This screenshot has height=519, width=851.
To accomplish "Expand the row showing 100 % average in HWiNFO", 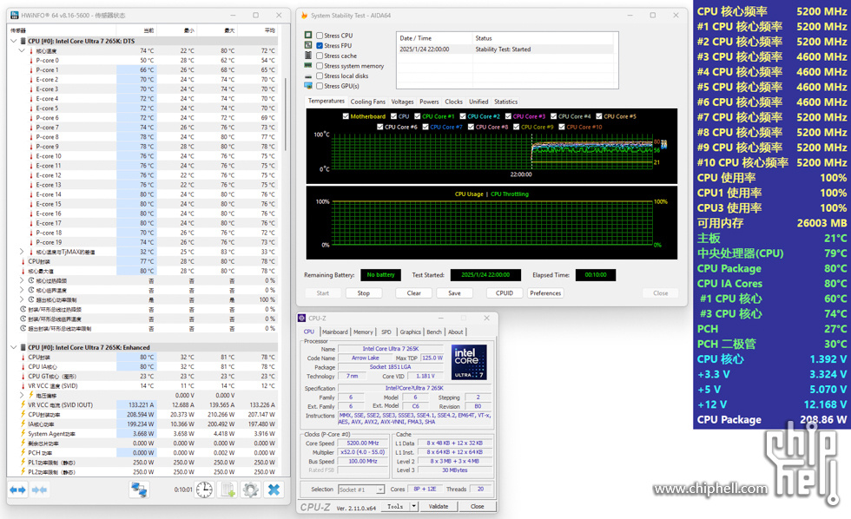I will (x=22, y=299).
